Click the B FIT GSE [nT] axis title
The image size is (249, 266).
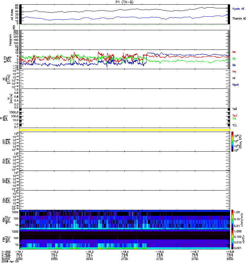[7, 60]
